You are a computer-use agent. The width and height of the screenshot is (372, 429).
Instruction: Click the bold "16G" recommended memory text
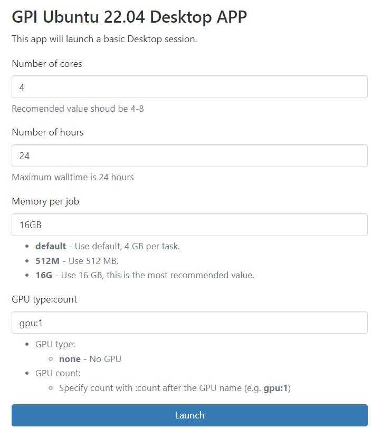[x=45, y=275]
